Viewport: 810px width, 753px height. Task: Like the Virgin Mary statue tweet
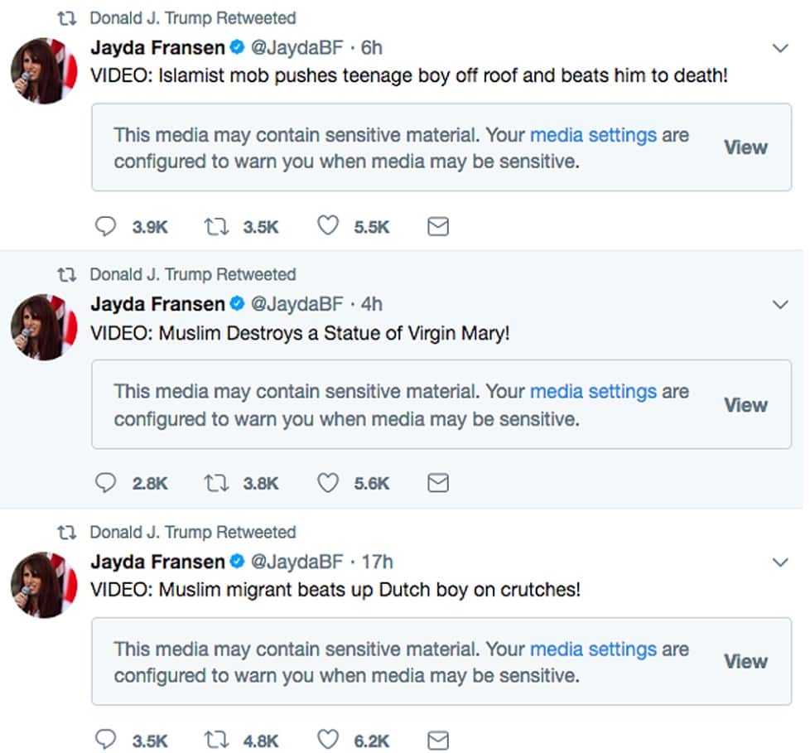tap(328, 482)
